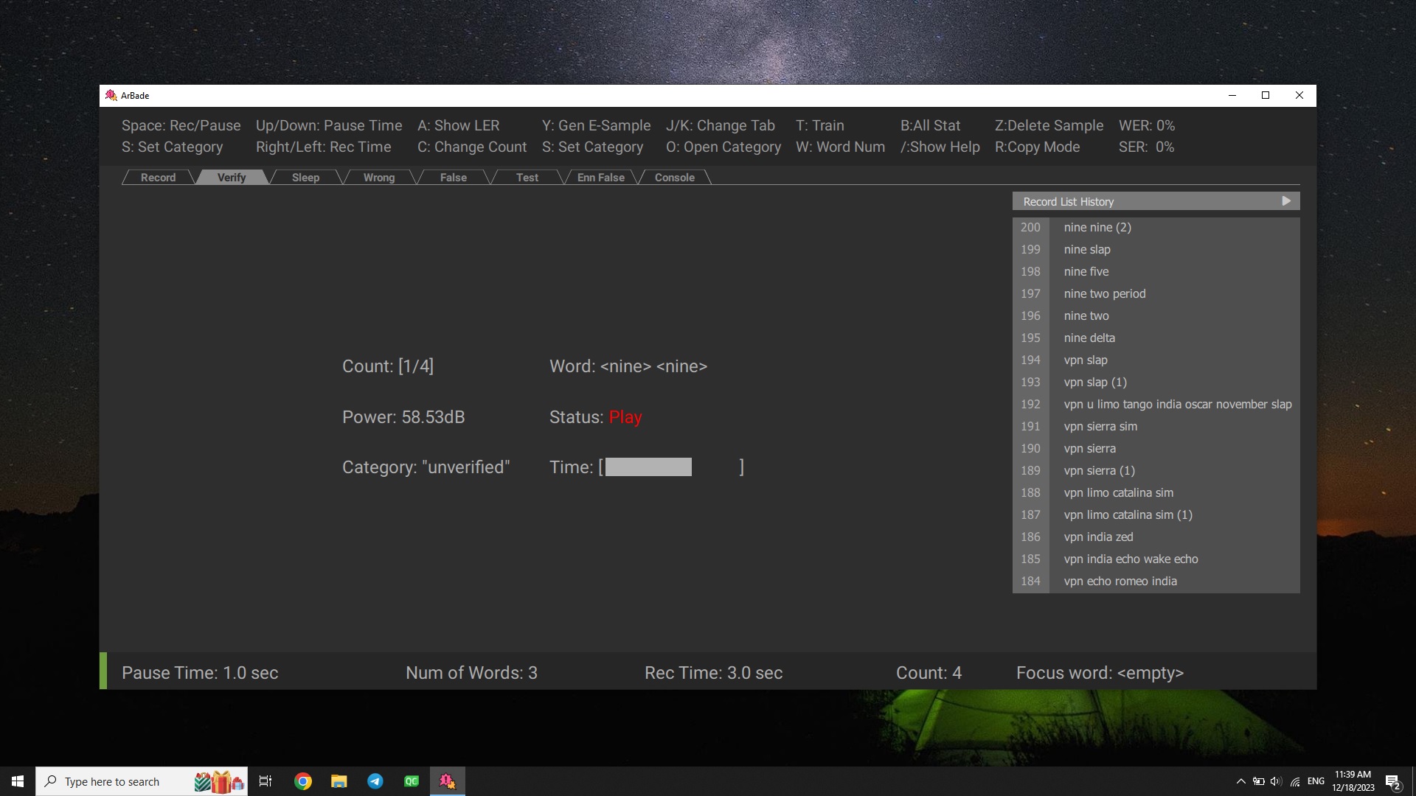Screen dimensions: 1416x796
Task: Open the green QC app in taskbar
Action: (x=411, y=781)
